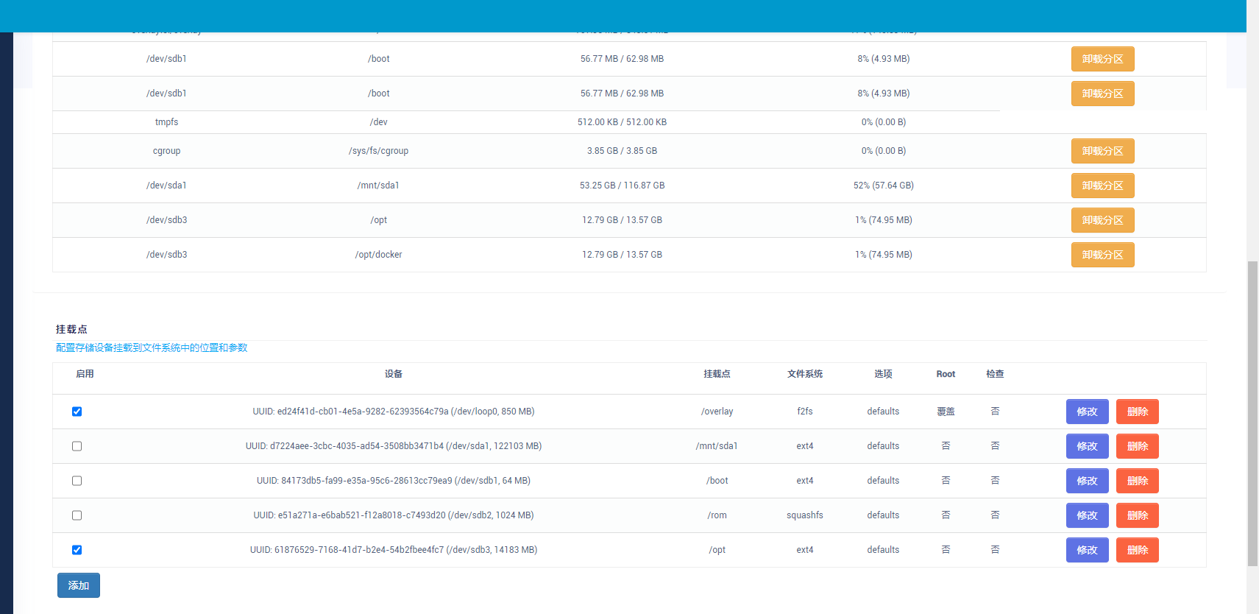Tick the enable checkbox for /boot mount
This screenshot has width=1259, height=614.
click(x=77, y=481)
